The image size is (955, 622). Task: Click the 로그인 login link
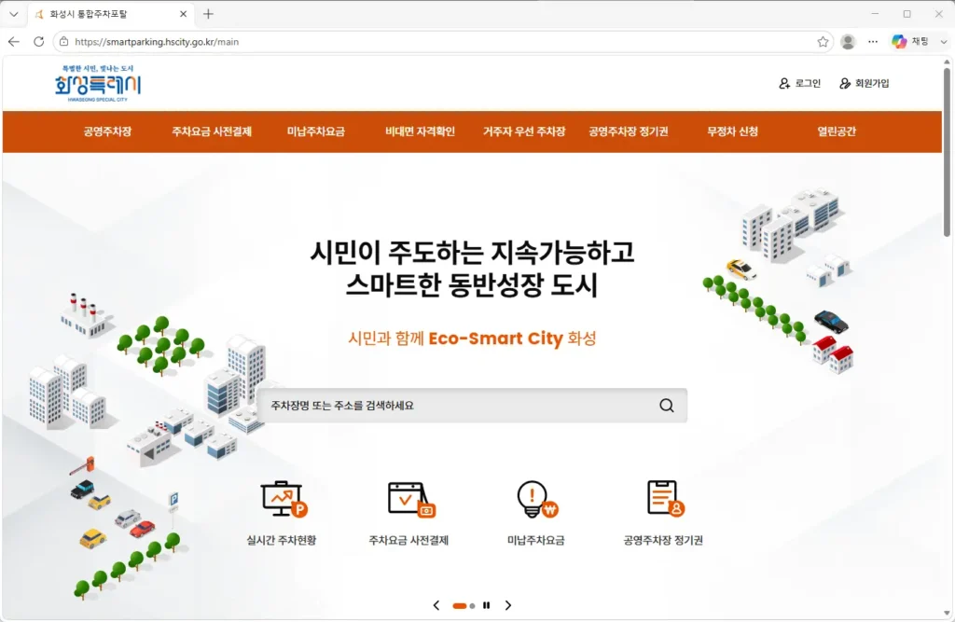click(799, 83)
